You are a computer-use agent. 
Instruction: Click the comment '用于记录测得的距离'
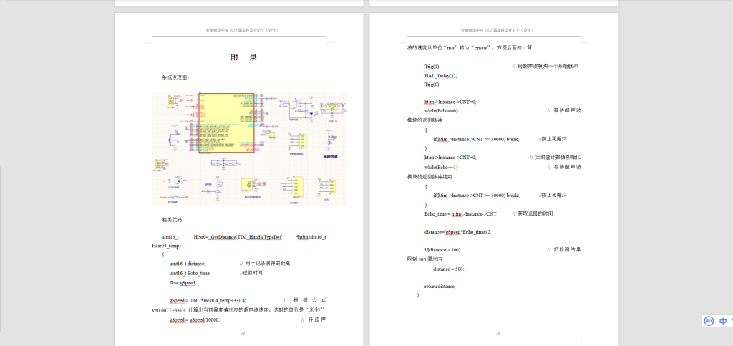coord(268,264)
